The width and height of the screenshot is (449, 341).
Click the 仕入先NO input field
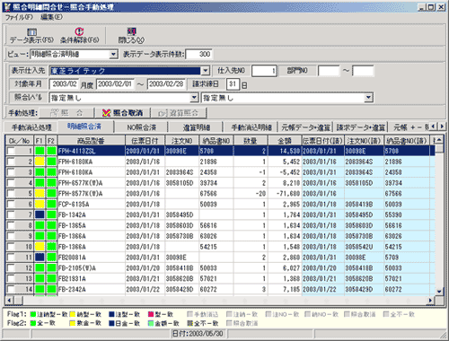pyautogui.click(x=264, y=71)
